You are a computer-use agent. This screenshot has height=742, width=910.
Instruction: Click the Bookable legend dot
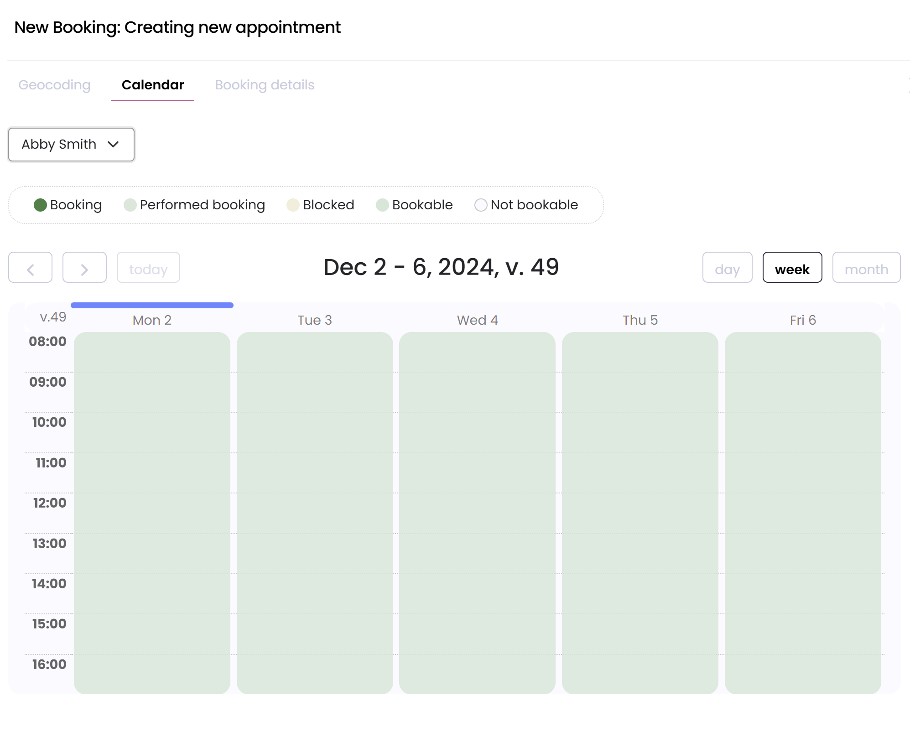[x=382, y=205]
